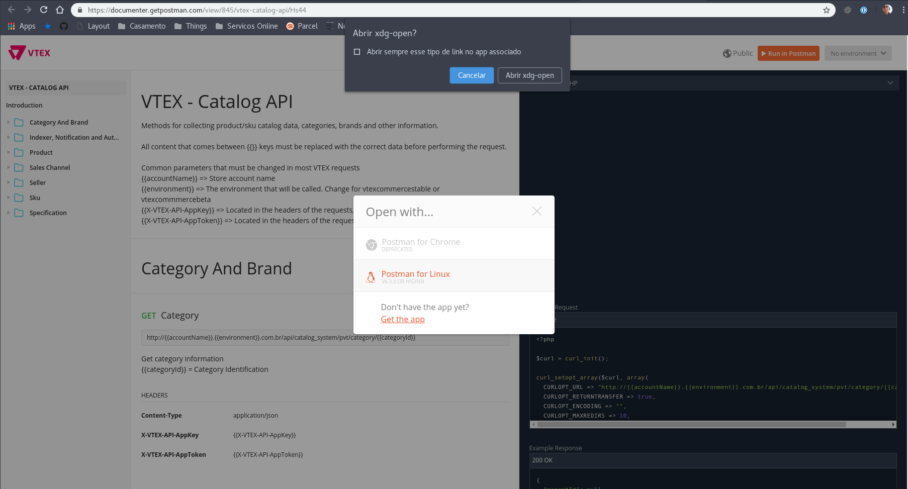Viewport: 908px width, 489px height.
Task: Expand the Sku folder arrow
Action: point(9,198)
